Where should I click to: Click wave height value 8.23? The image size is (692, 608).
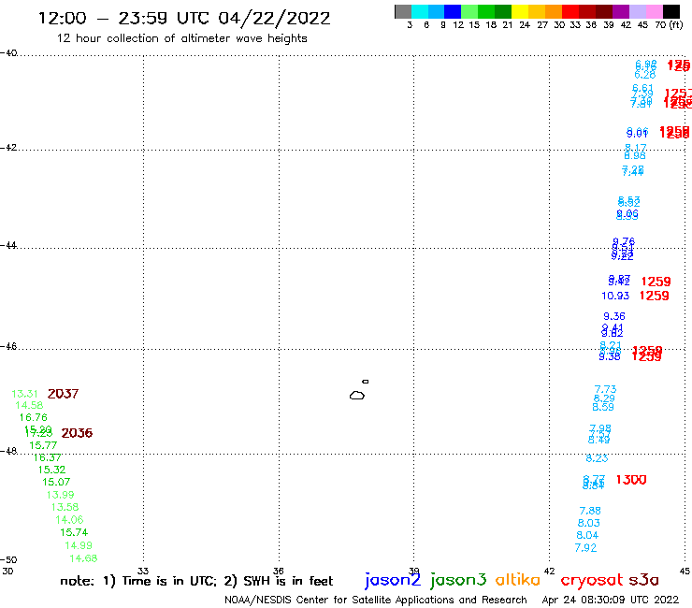click(597, 458)
